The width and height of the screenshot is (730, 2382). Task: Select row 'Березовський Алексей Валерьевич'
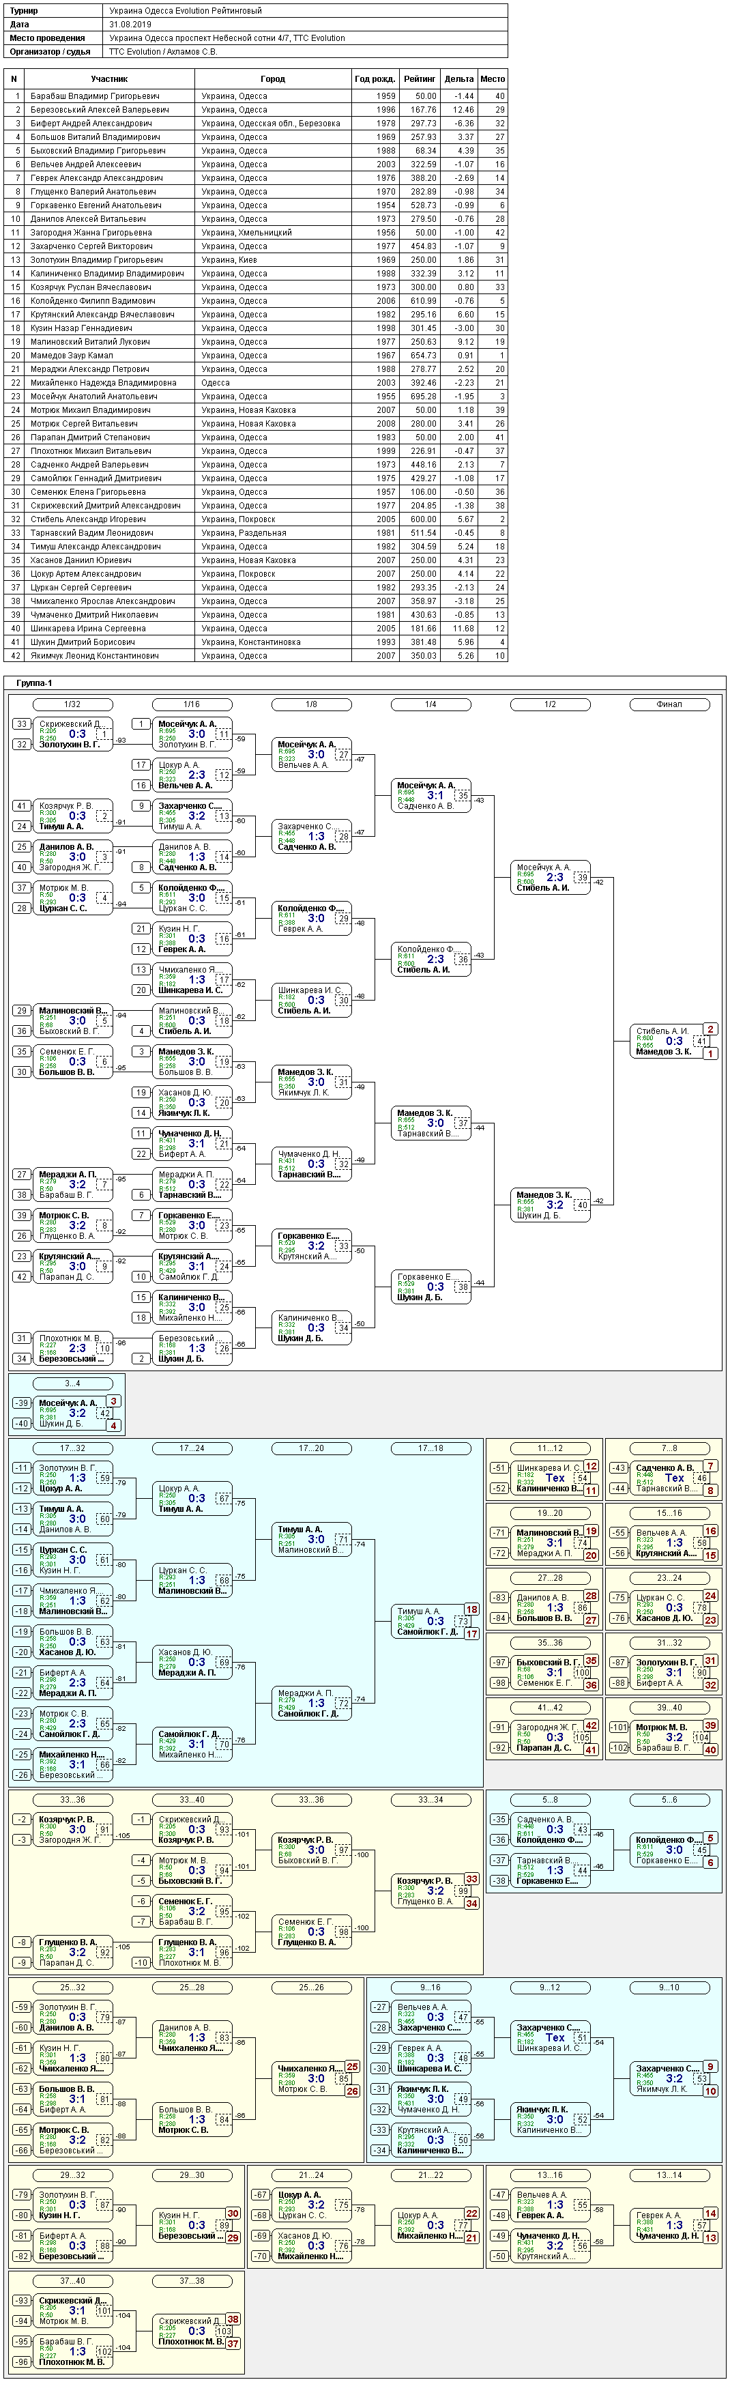pos(256,110)
